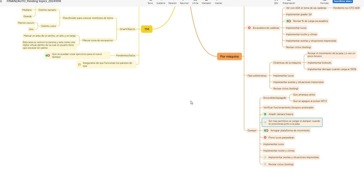Select the Por máquina topic node
The width and height of the screenshot is (364, 185).
(229, 56)
